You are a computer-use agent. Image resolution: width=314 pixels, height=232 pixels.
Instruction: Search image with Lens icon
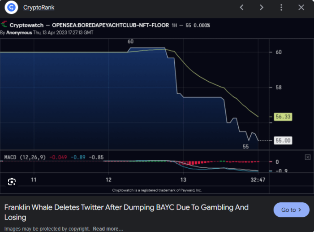click(12, 182)
